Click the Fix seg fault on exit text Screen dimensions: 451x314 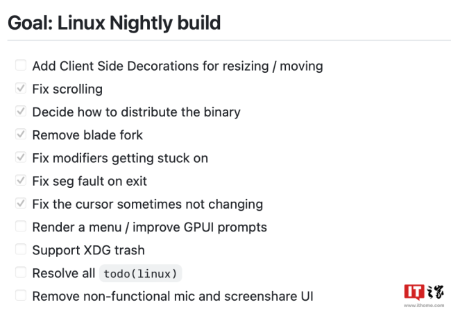(90, 181)
